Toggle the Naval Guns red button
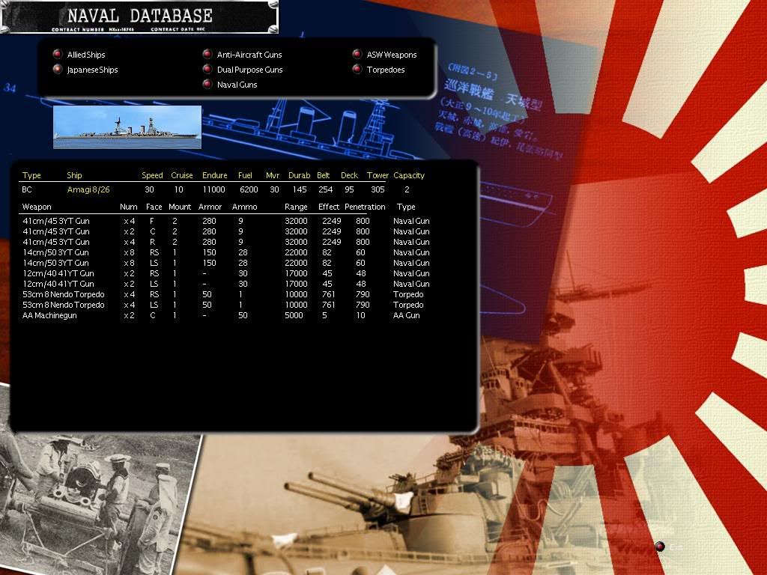The width and height of the screenshot is (767, 575). coord(207,84)
